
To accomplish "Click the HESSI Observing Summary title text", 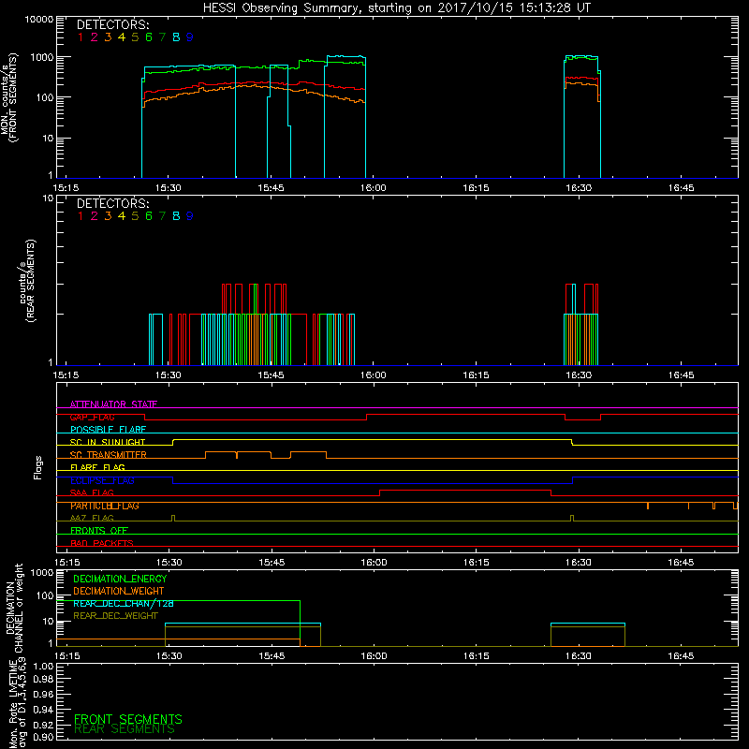I will coord(396,8).
